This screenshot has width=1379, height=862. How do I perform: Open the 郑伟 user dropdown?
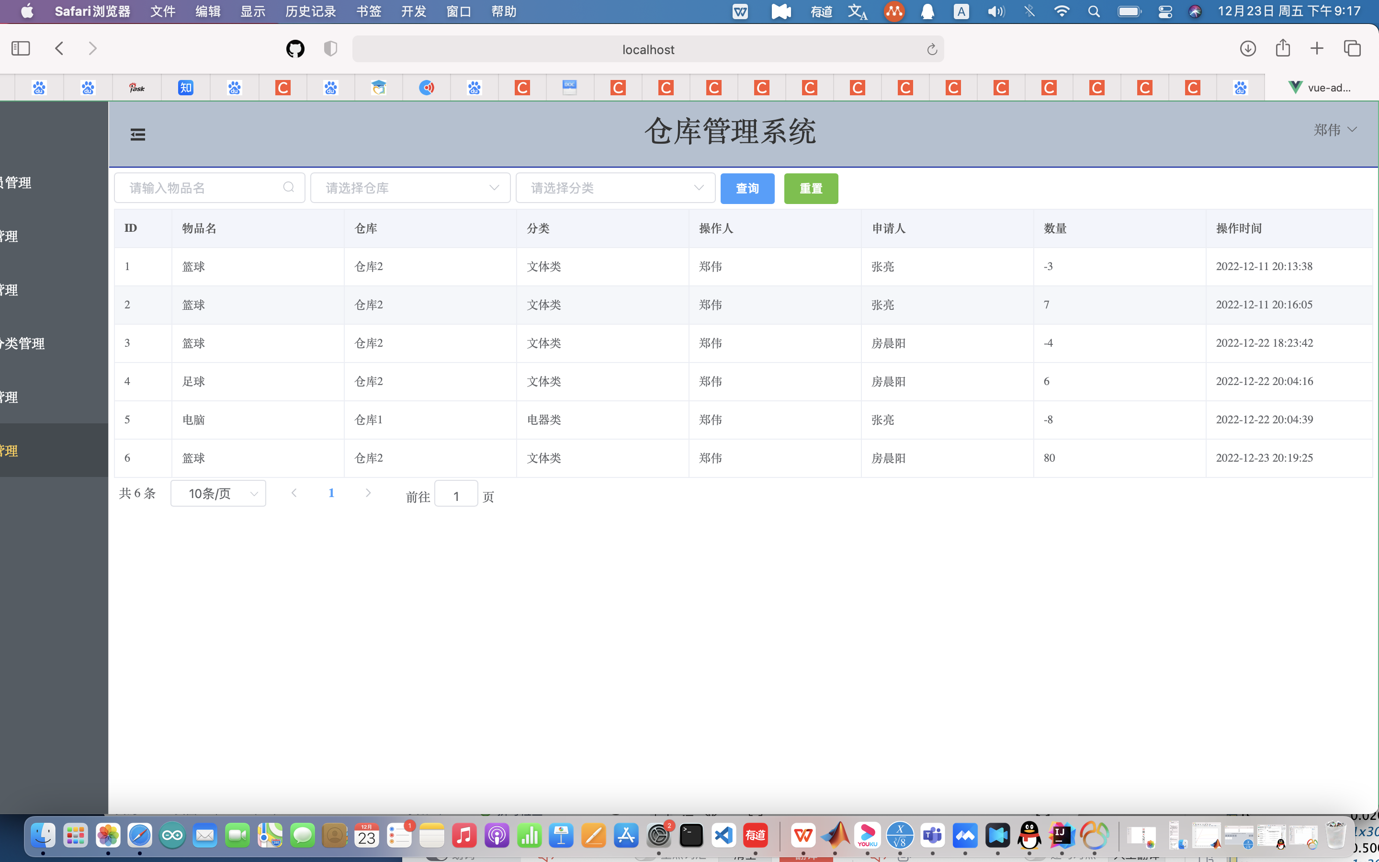[1334, 130]
